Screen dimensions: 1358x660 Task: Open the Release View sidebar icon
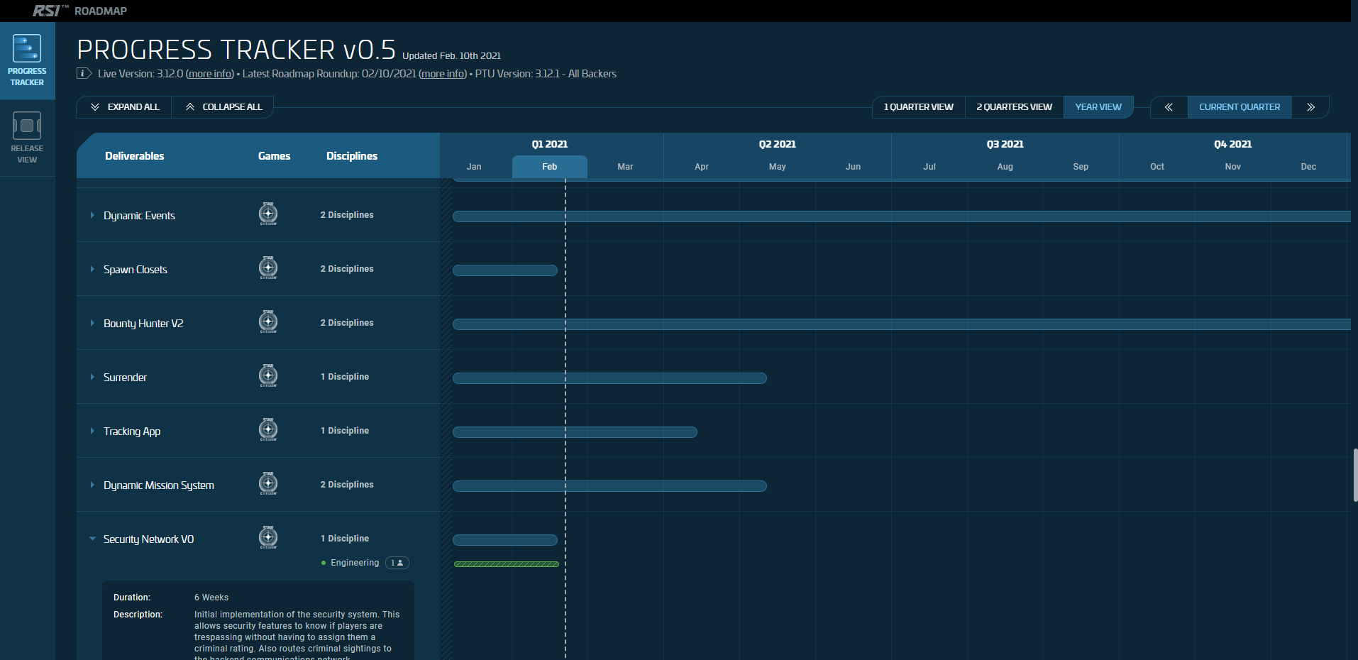pos(27,138)
